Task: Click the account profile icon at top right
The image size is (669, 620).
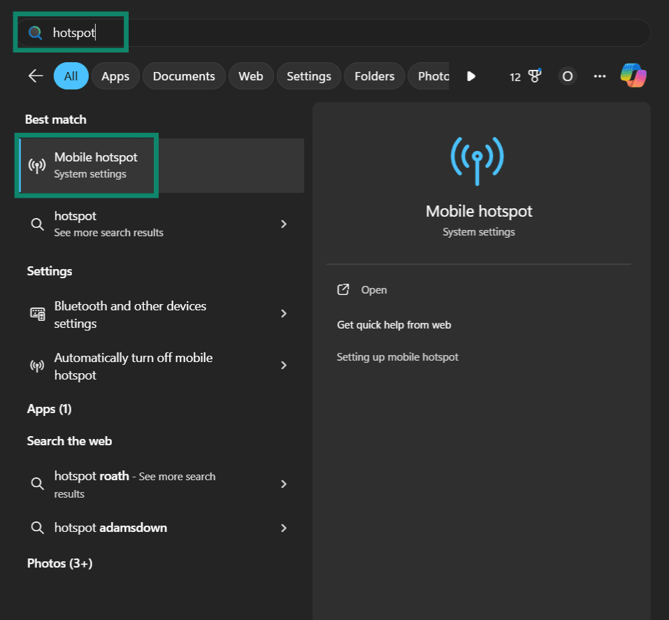Action: pos(567,76)
